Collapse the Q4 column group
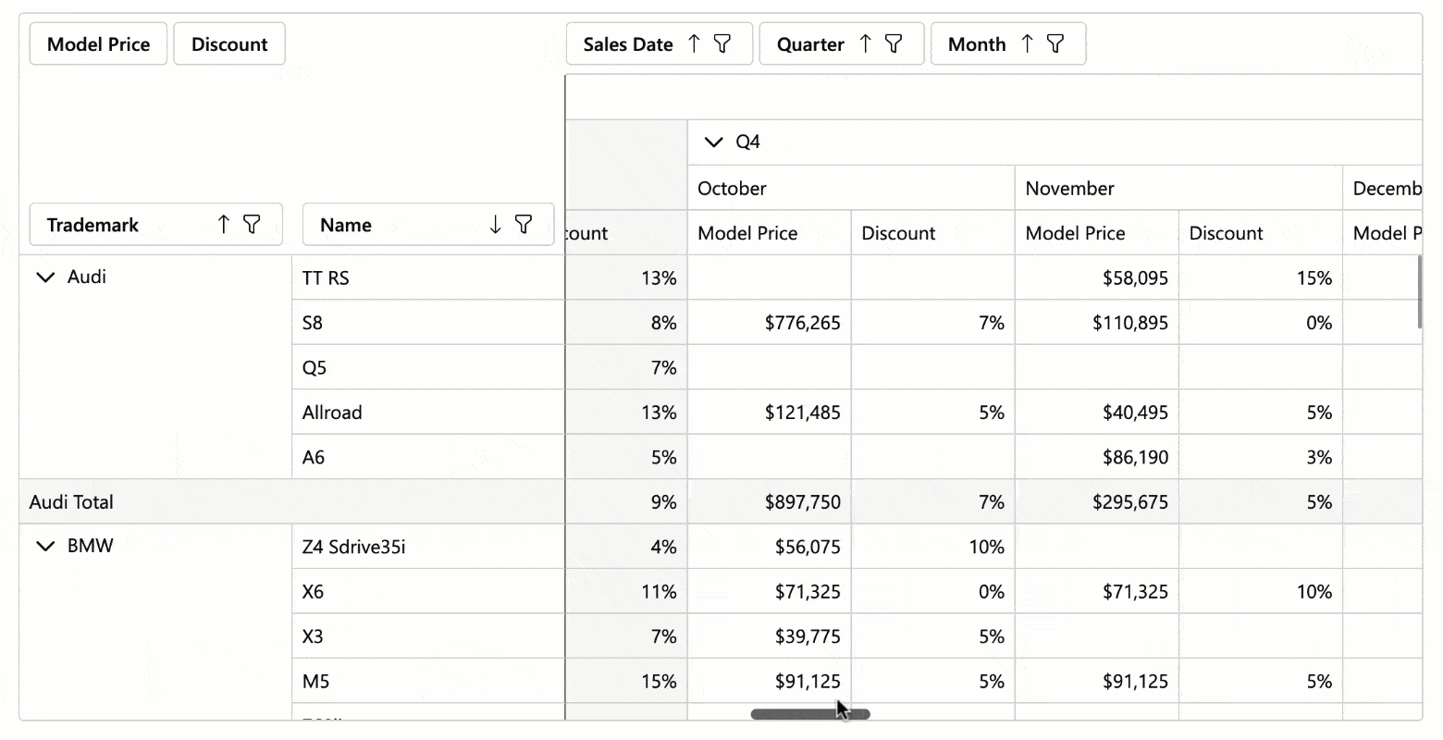The width and height of the screenshot is (1443, 740). pyautogui.click(x=712, y=142)
